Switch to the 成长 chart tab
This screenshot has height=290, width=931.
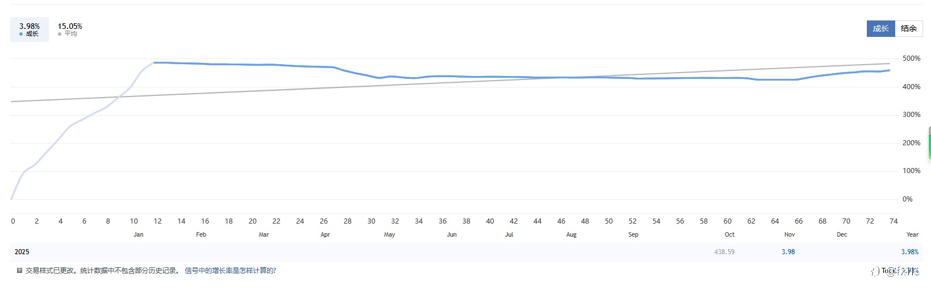tap(880, 28)
